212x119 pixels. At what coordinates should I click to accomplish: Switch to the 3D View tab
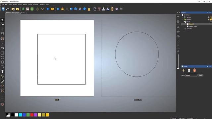(x=23, y=13)
